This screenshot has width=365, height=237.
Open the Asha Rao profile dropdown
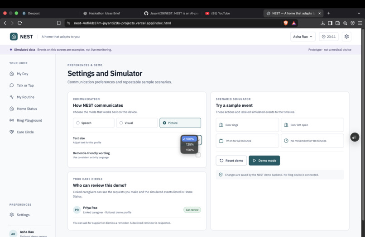[303, 37]
